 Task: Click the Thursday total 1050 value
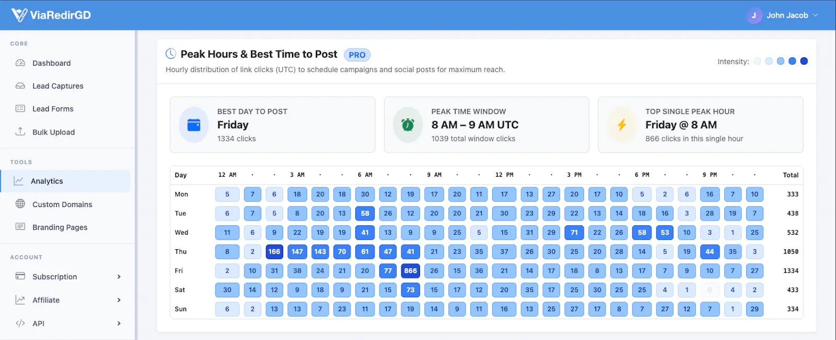pos(791,251)
